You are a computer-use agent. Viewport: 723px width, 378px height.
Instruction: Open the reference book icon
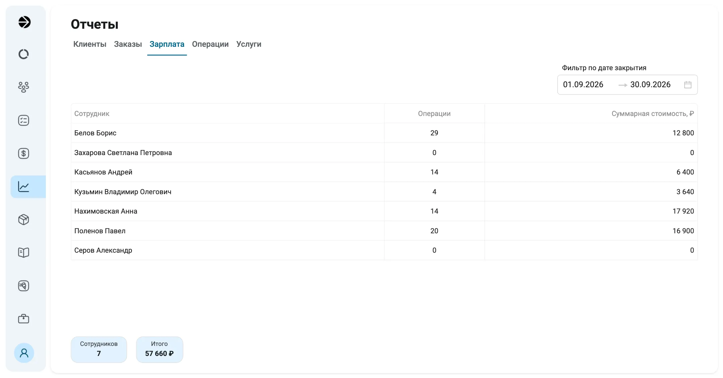[x=23, y=253]
